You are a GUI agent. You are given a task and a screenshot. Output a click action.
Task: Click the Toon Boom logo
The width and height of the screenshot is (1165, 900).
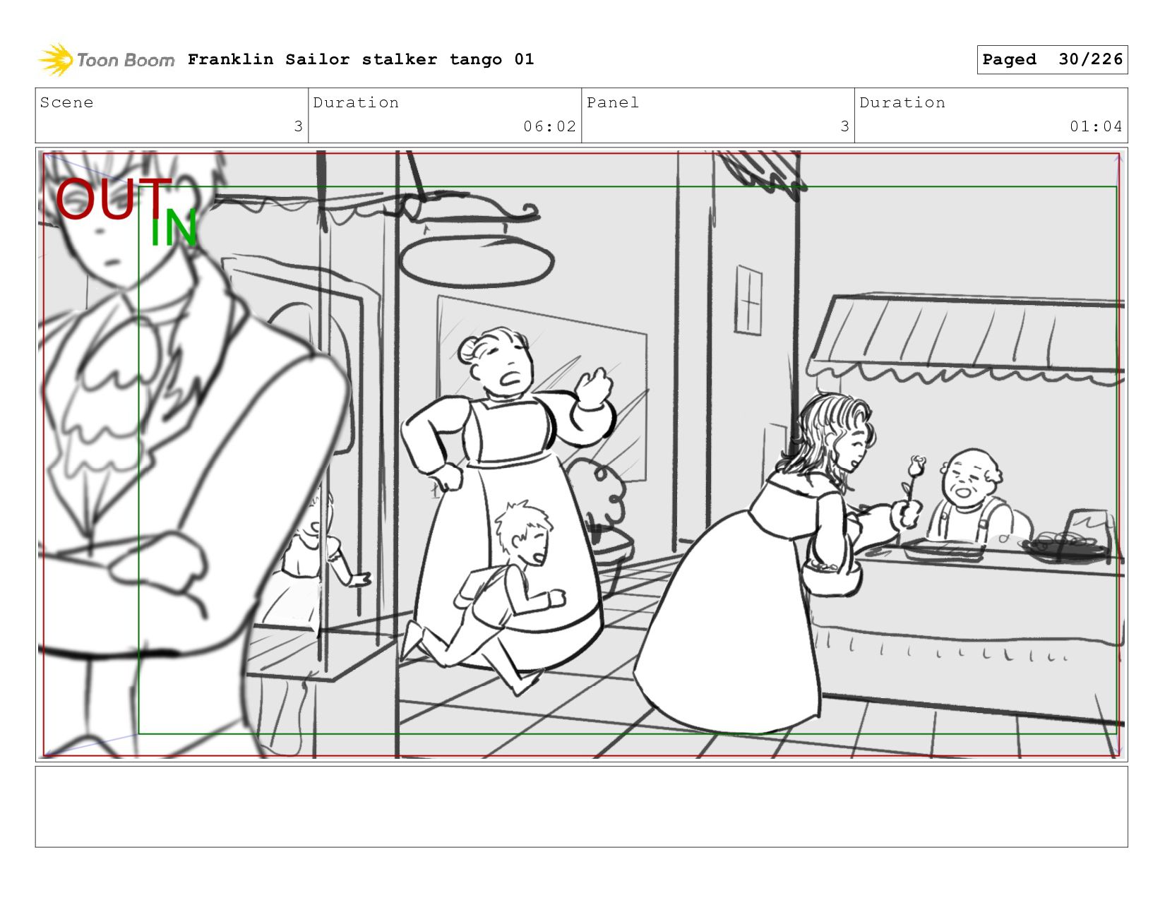106,60
